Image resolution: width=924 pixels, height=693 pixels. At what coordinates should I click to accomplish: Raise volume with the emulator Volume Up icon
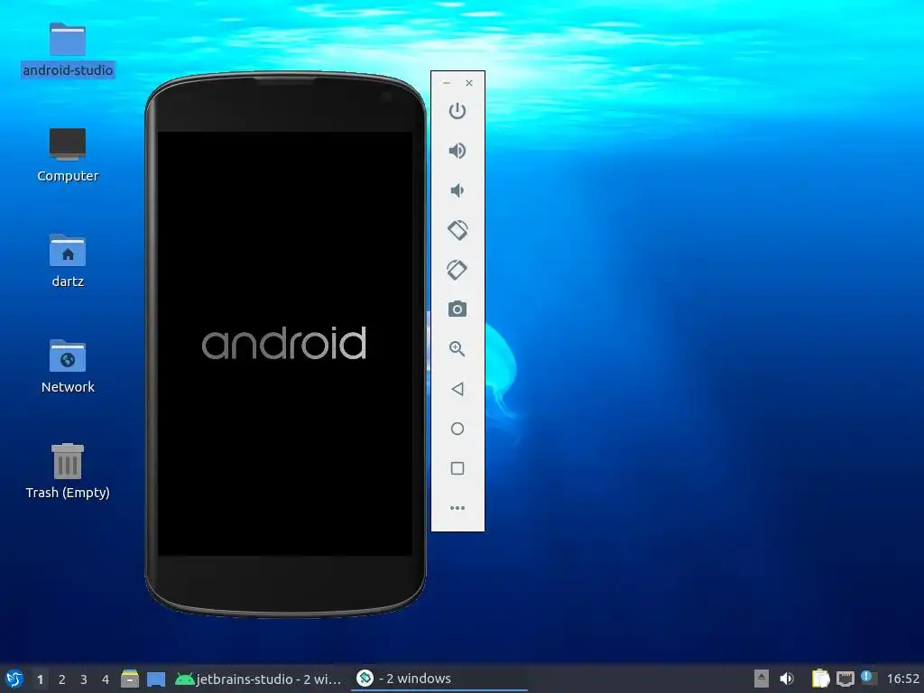tap(457, 151)
